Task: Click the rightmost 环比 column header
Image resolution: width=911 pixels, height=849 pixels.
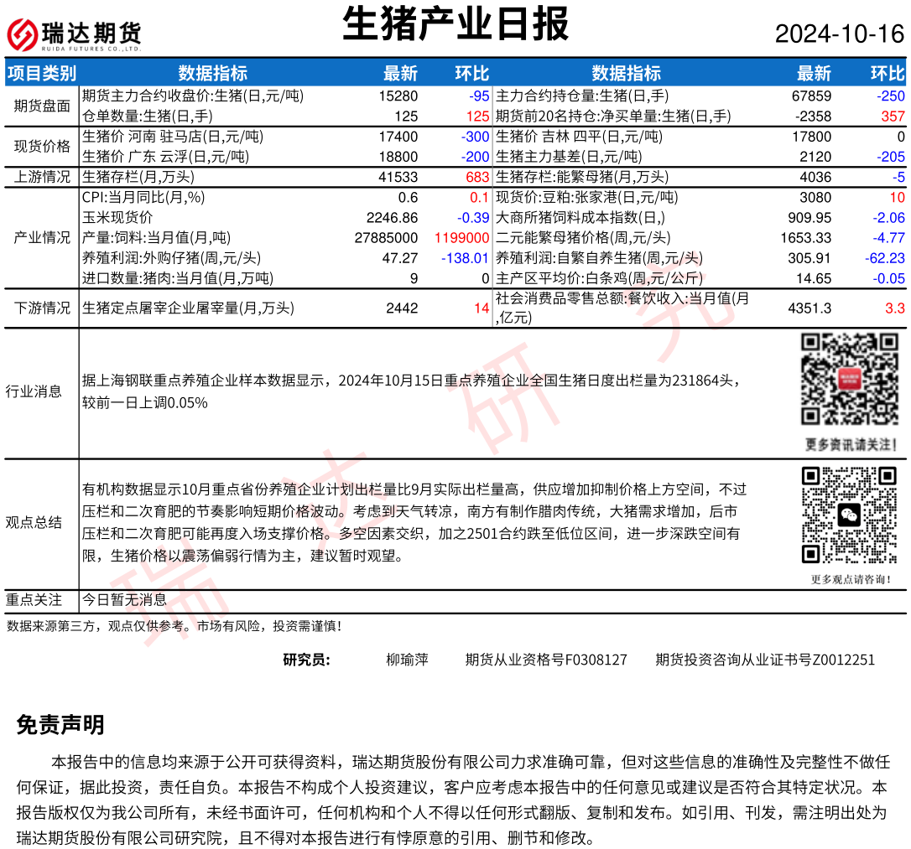Action: pos(887,73)
